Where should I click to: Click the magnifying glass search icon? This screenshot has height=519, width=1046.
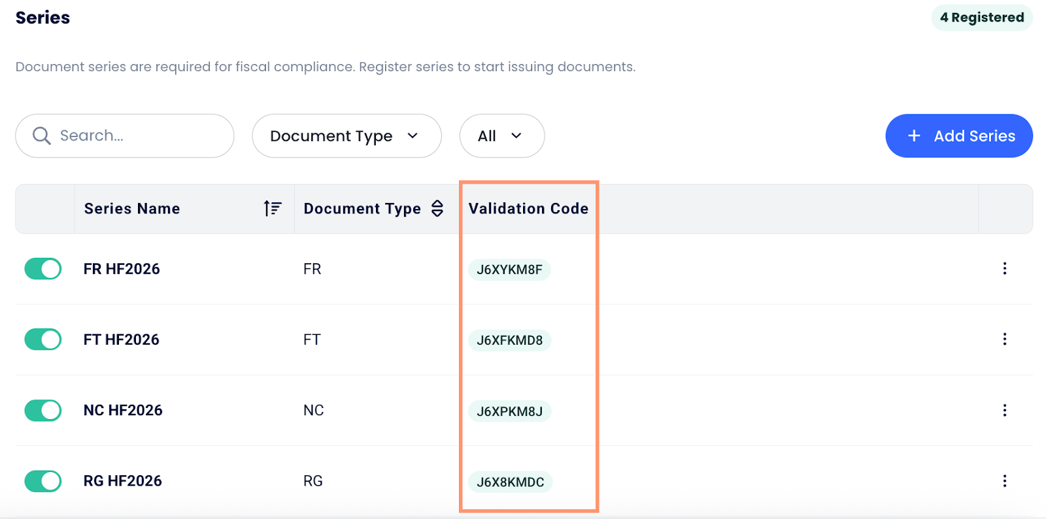(42, 136)
